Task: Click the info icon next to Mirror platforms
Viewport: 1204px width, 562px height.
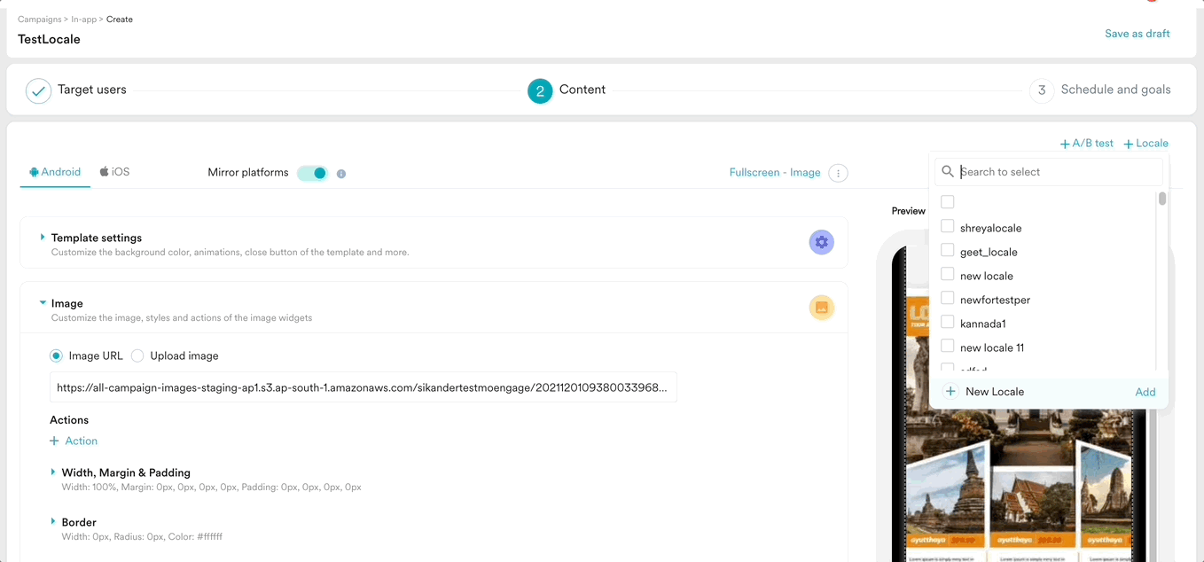Action: pos(341,173)
